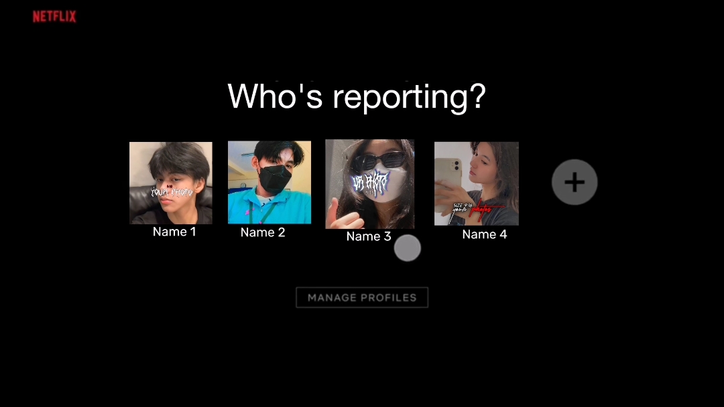The image size is (724, 407).
Task: Select the Name 1 profile picture
Action: [170, 182]
